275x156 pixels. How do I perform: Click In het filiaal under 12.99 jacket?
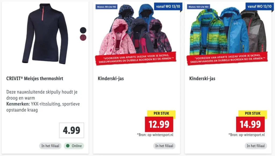point(164,146)
